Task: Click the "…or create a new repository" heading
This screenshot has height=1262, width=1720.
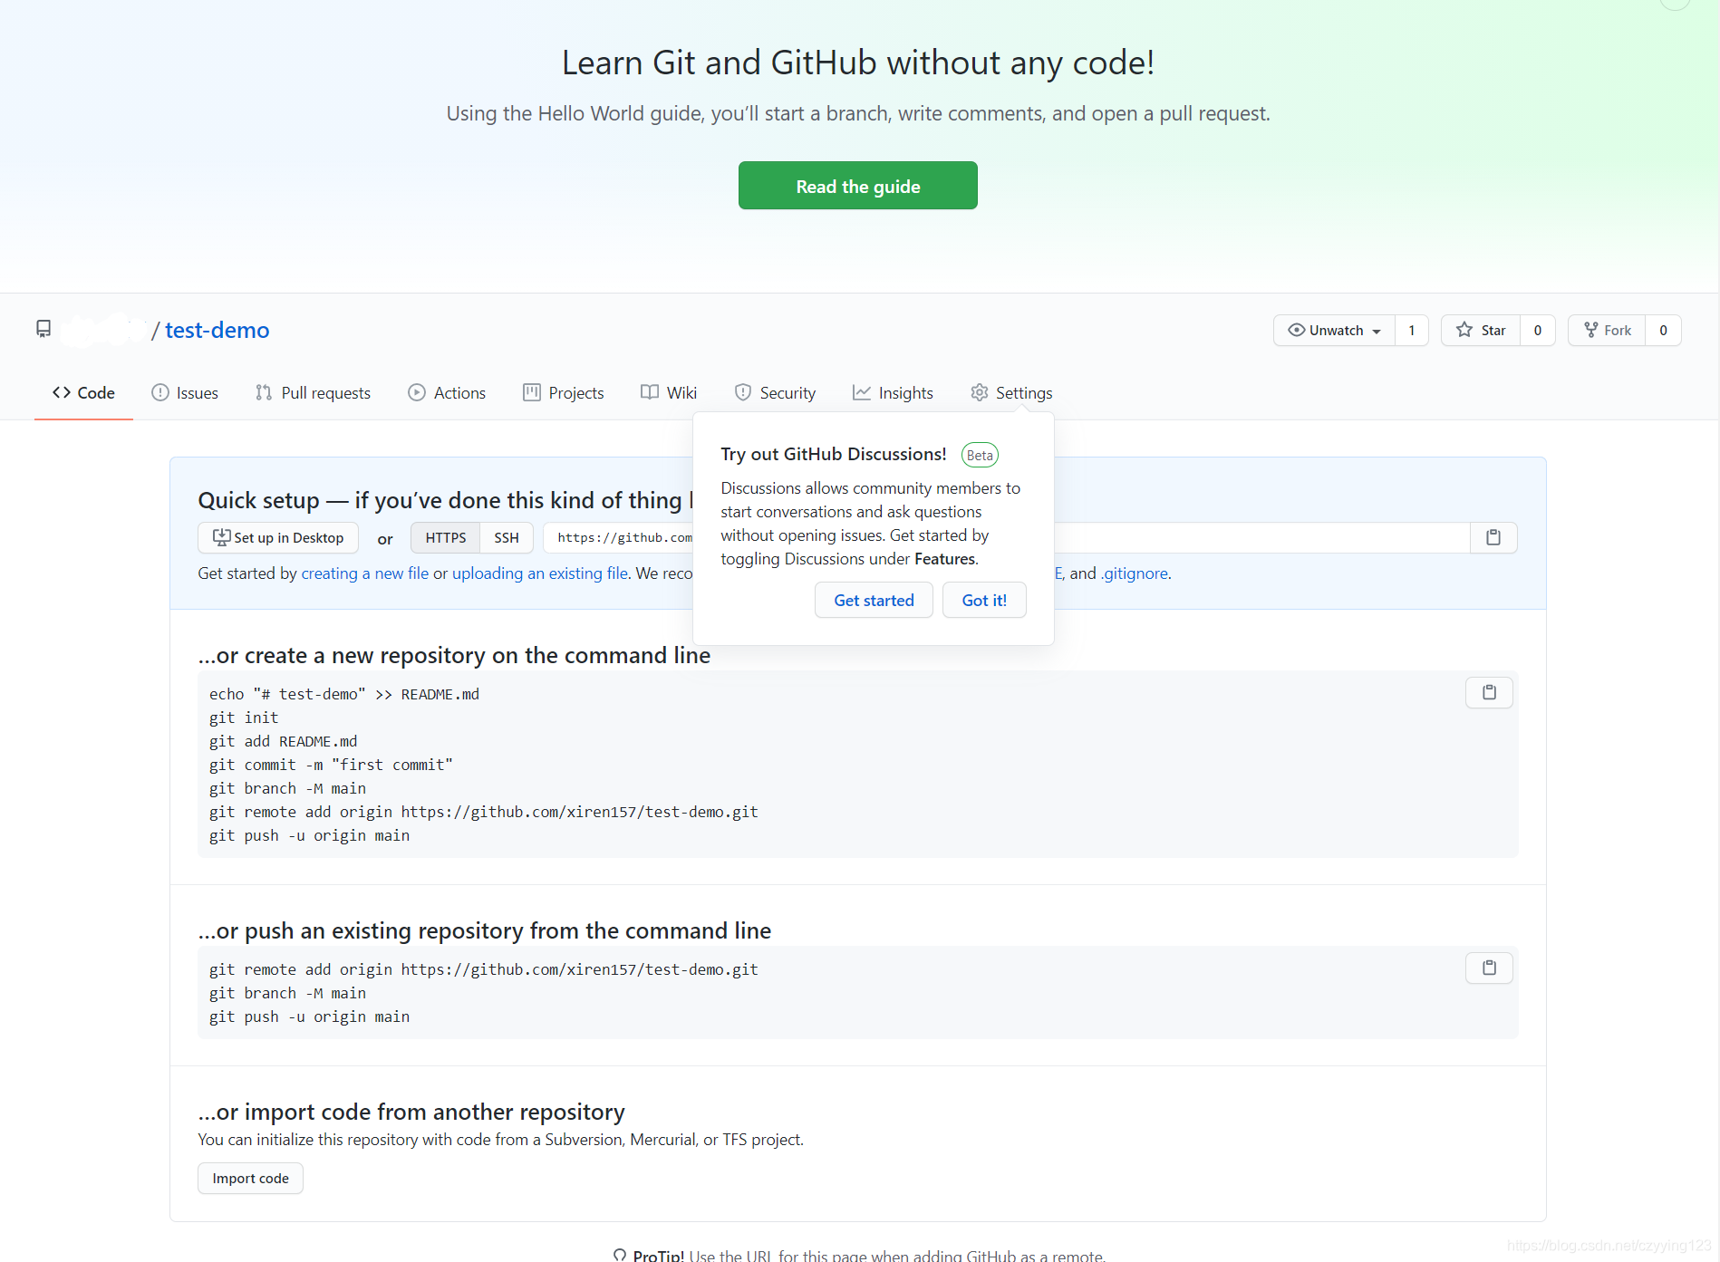Action: point(454,655)
